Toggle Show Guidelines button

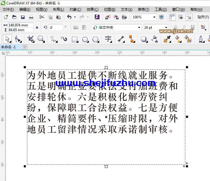coord(189,17)
